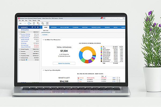Expand the Rental Property account group
161x107 pixels.
20,49
